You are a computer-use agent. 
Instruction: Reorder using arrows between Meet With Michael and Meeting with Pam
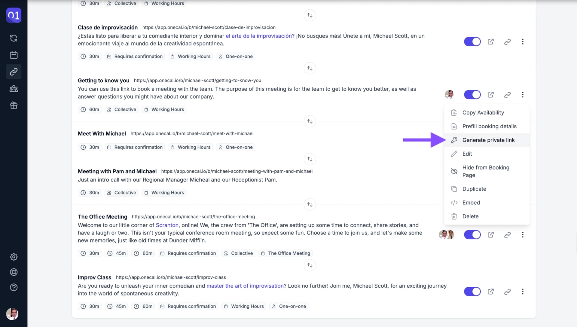[310, 159]
